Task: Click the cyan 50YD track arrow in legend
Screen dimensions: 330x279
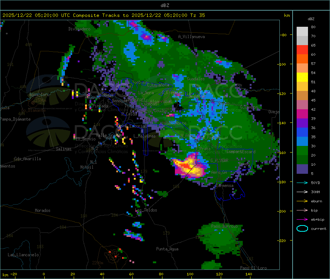Action: pos(302,183)
